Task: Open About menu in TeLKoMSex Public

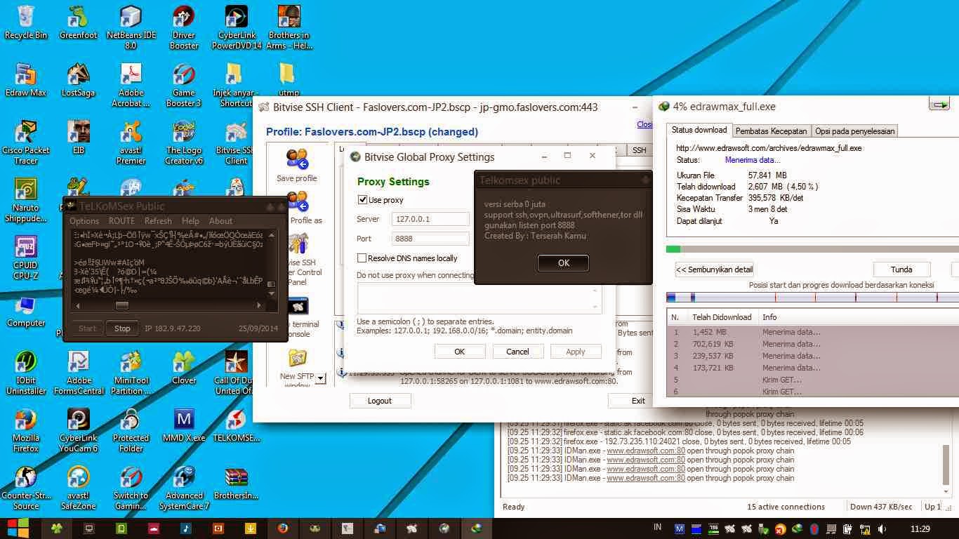Action: coord(220,220)
